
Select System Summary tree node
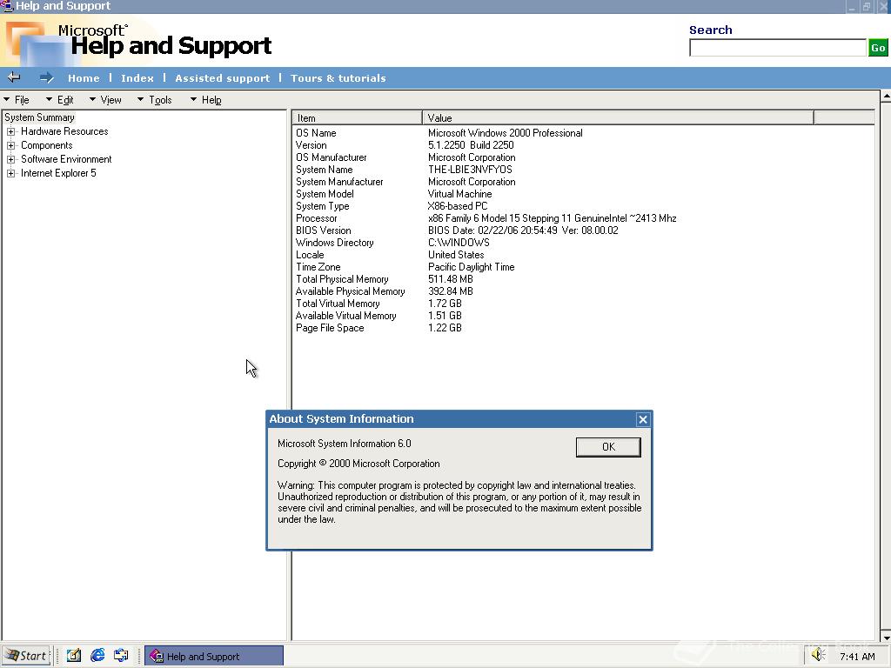[x=39, y=117]
